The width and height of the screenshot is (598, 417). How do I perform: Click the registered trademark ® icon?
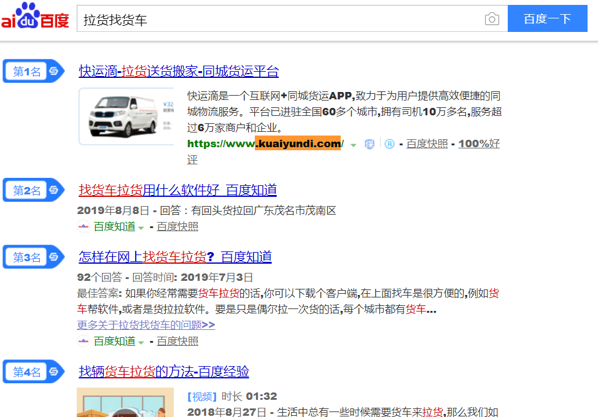[389, 144]
